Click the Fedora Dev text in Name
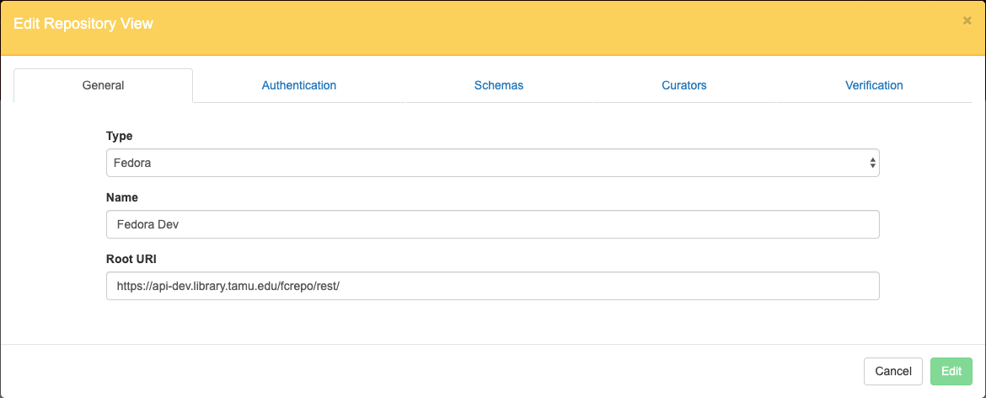986x398 pixels. click(x=147, y=224)
